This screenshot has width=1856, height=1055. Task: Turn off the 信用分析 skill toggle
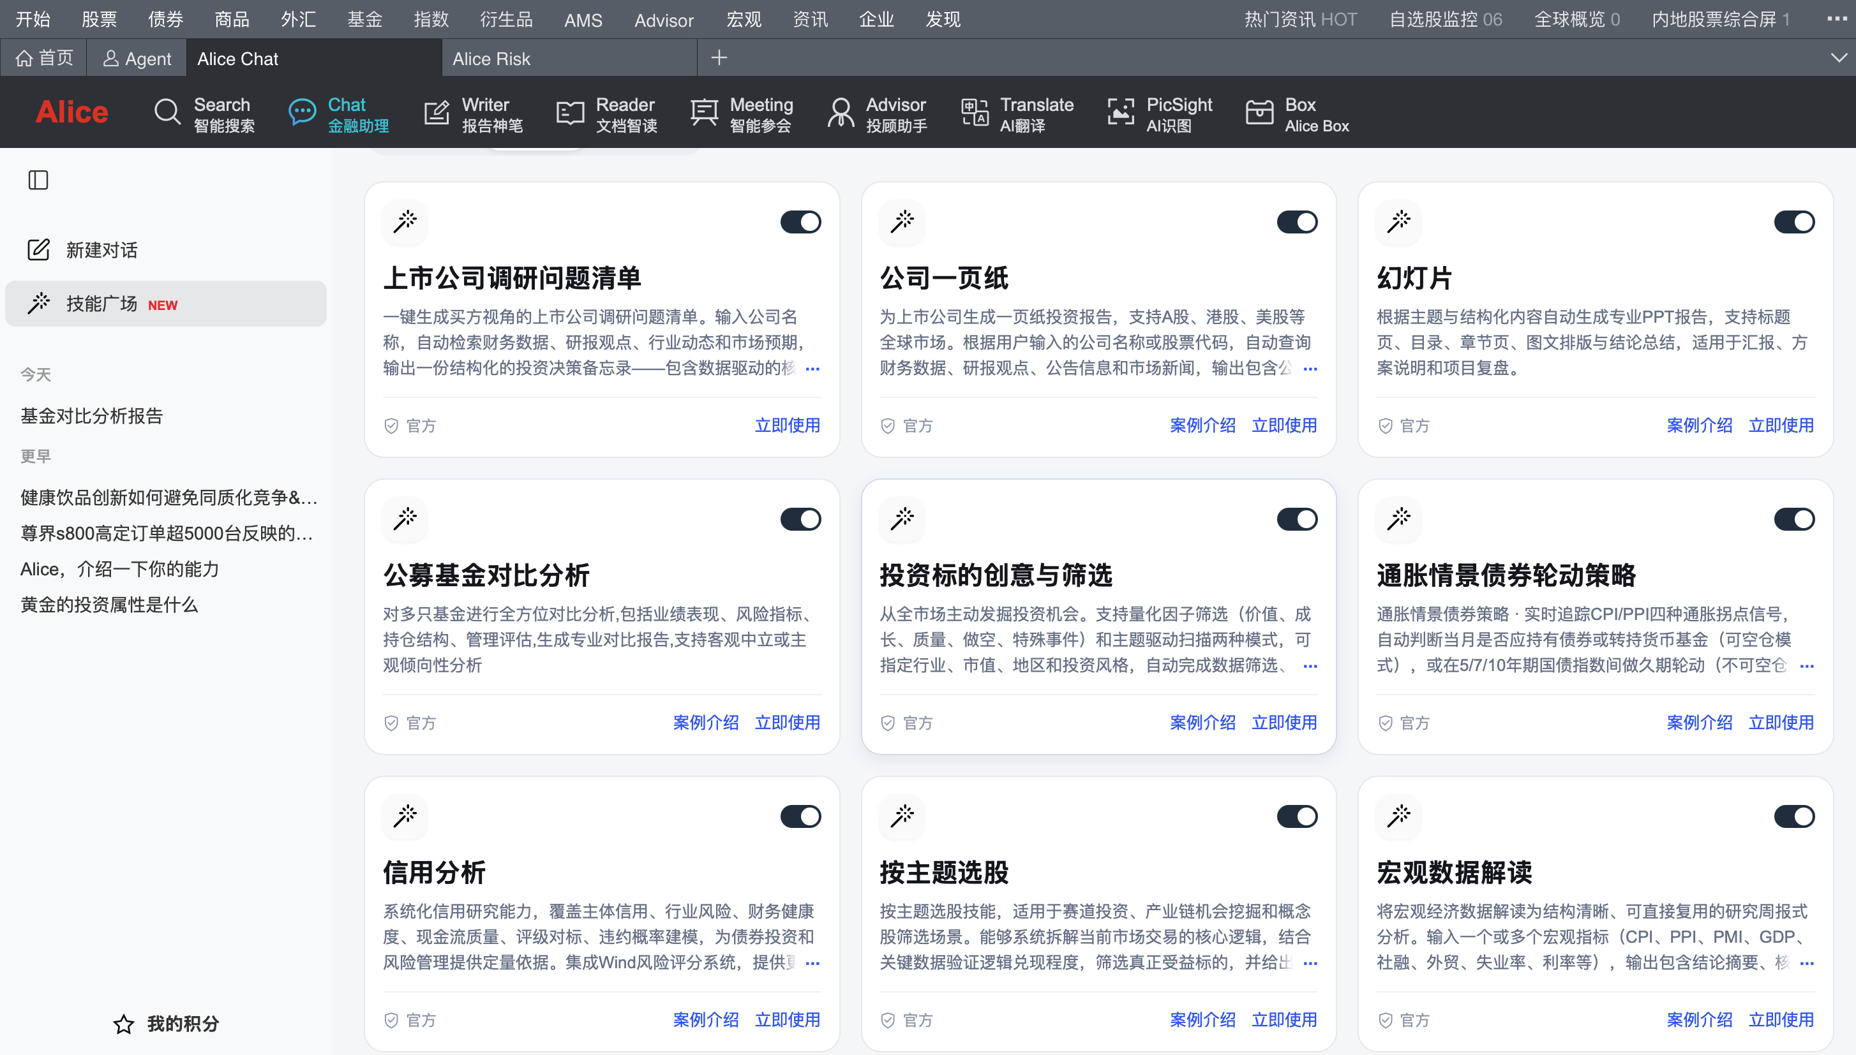coord(800,816)
